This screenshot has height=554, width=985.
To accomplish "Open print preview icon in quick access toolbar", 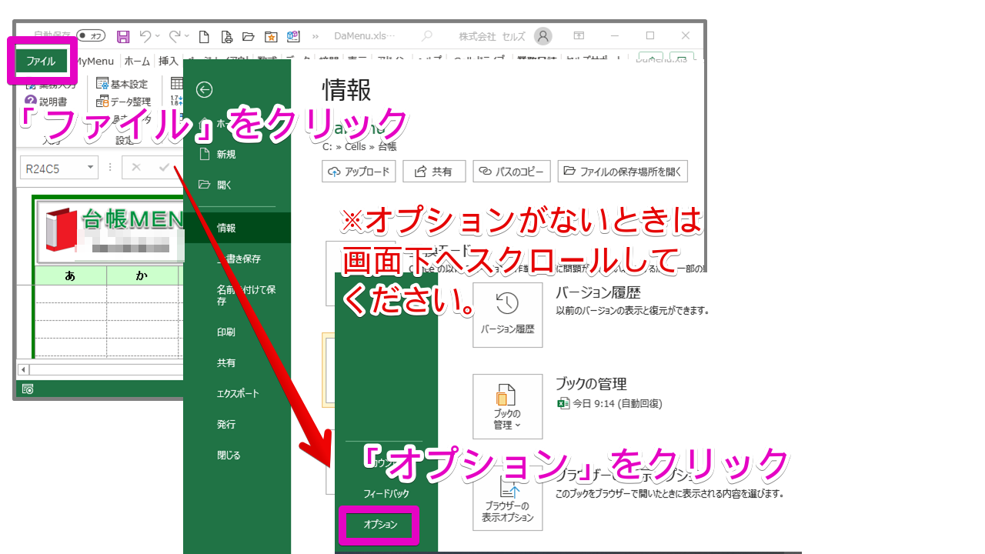I will pos(226,36).
